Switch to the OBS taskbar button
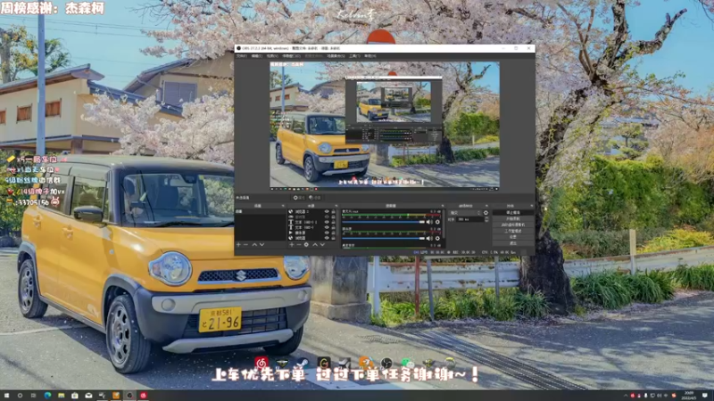This screenshot has height=401, width=714. click(x=129, y=395)
